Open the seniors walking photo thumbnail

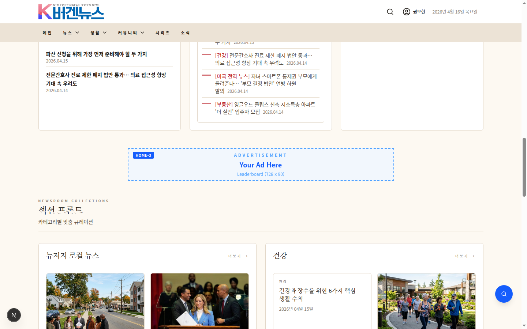click(x=426, y=301)
